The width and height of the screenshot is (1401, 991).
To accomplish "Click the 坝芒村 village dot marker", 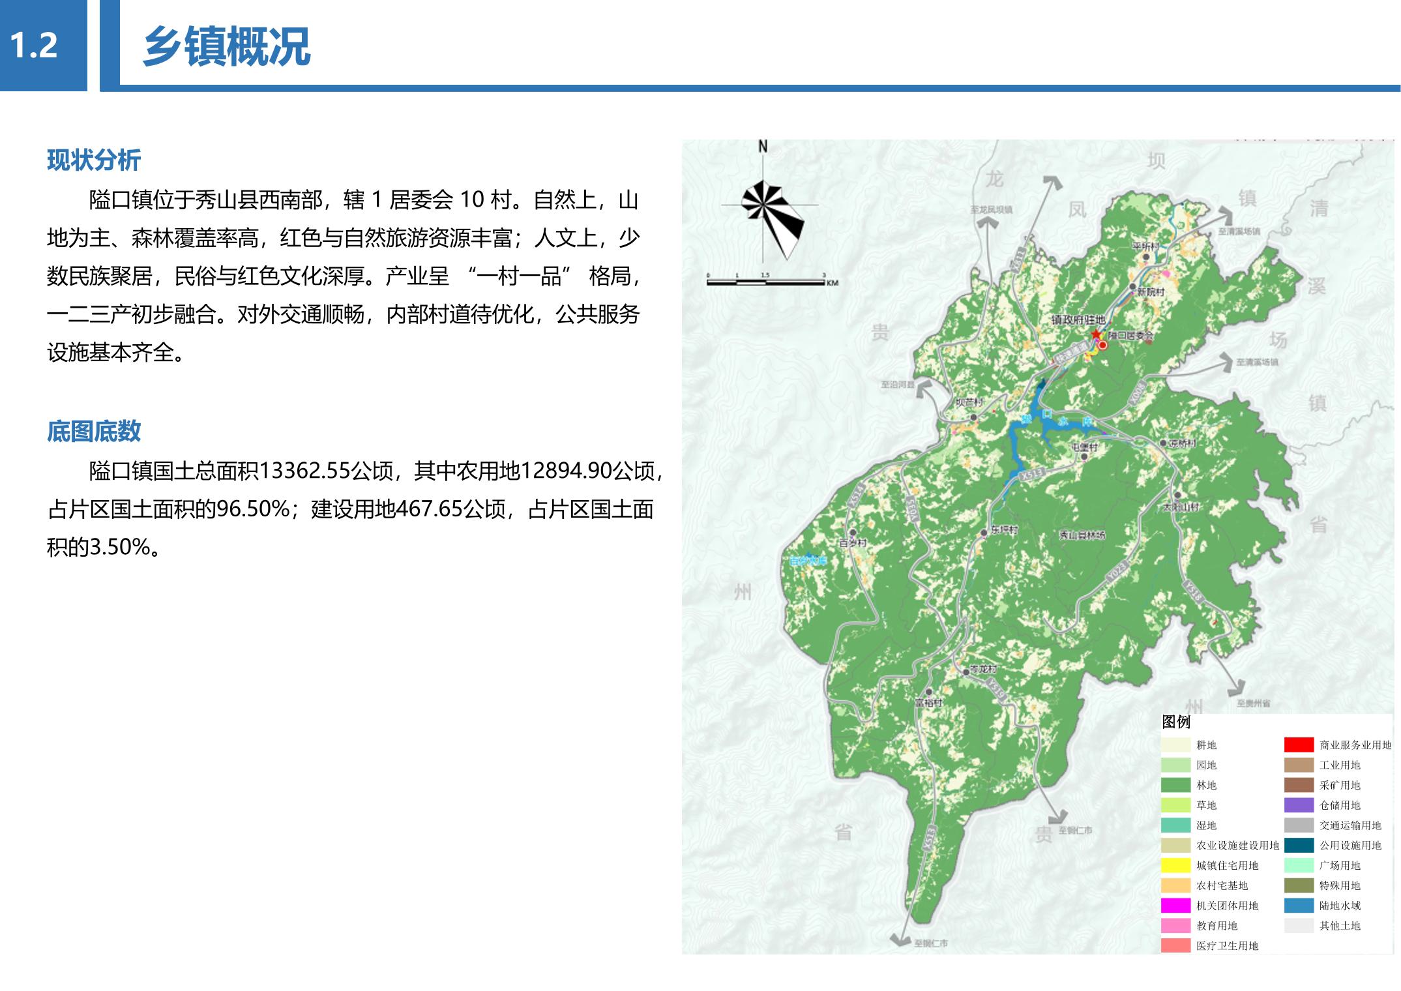I will pyautogui.click(x=973, y=417).
